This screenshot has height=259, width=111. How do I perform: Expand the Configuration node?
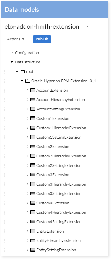(12, 53)
